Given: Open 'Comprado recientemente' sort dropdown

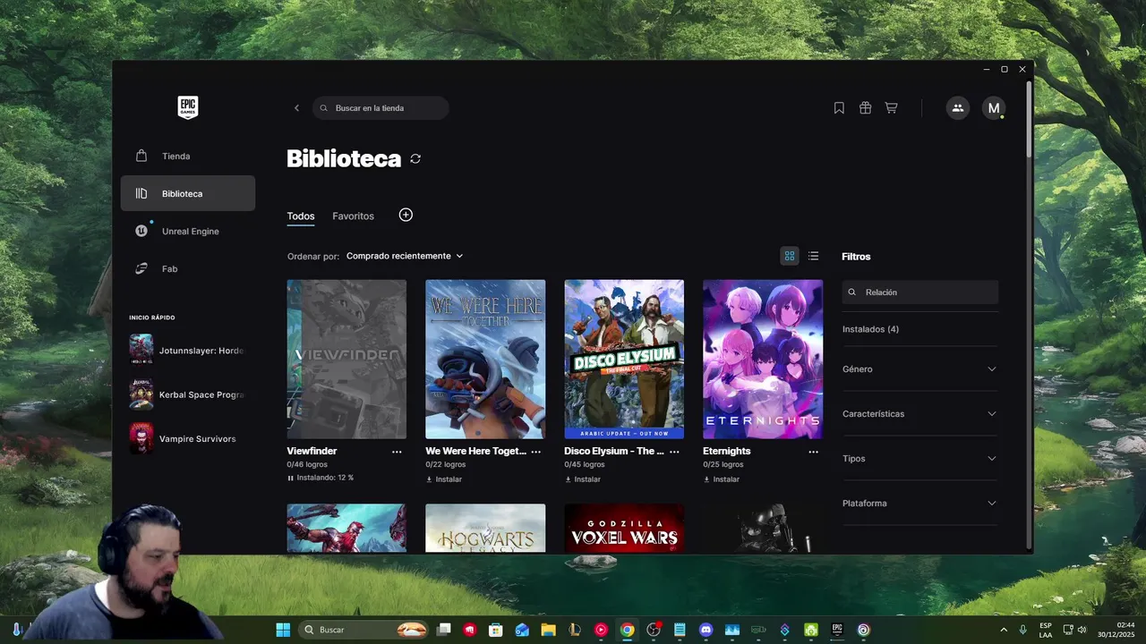Looking at the screenshot, I should [x=405, y=256].
